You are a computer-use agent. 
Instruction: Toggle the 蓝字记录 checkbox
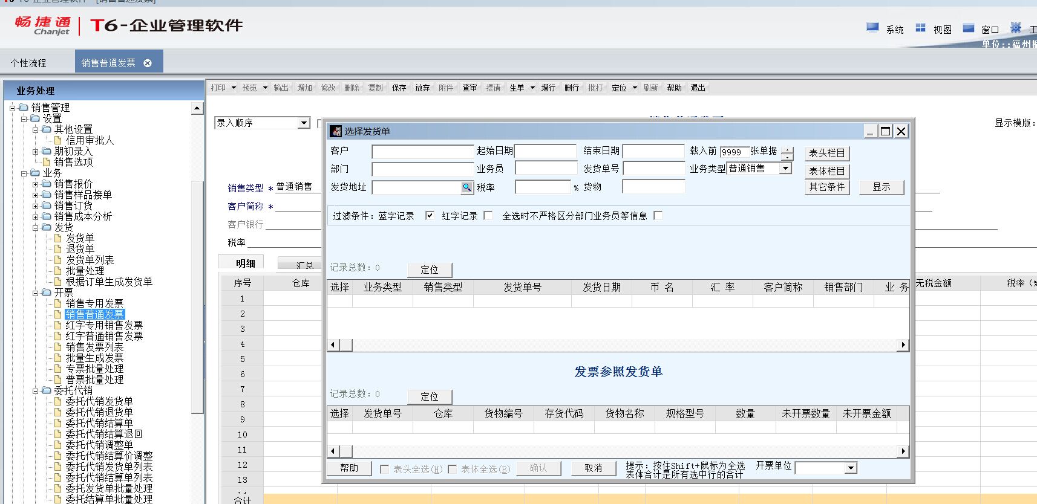tap(430, 216)
